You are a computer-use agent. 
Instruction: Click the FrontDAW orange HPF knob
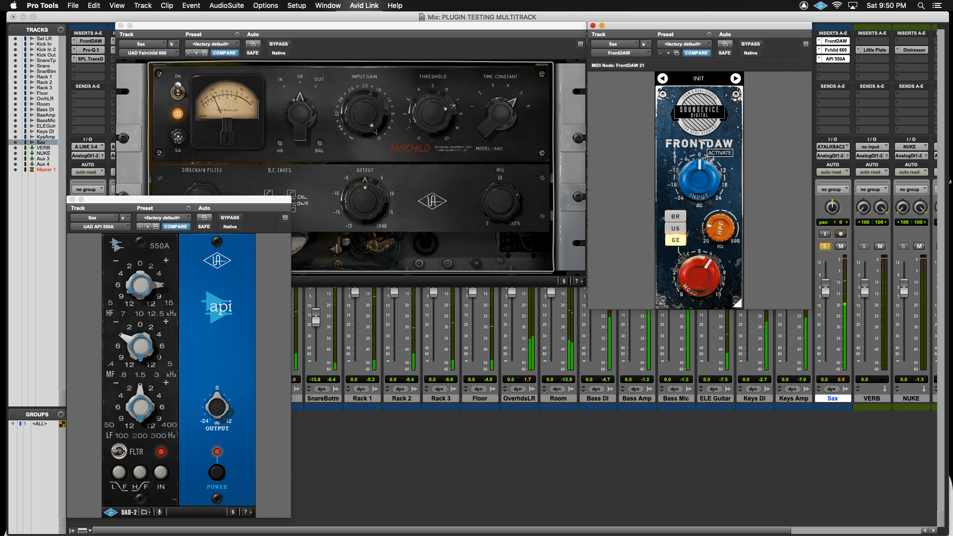(x=720, y=228)
